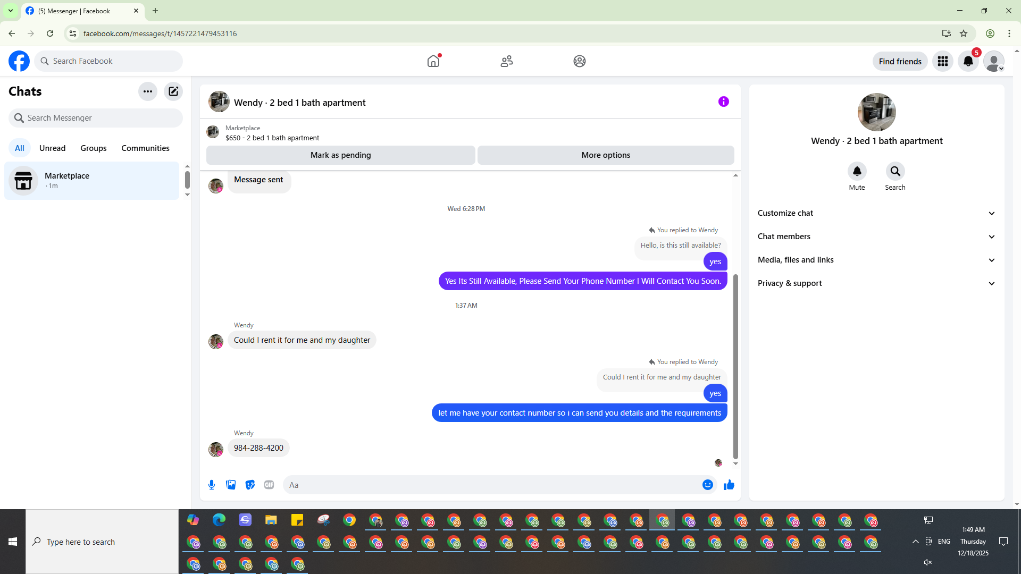Switch to the Unread chats tab
The width and height of the screenshot is (1021, 574).
coord(52,148)
